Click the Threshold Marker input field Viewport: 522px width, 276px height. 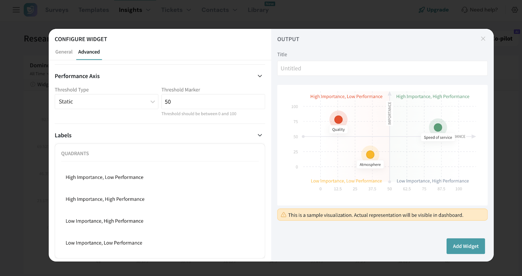(x=213, y=102)
